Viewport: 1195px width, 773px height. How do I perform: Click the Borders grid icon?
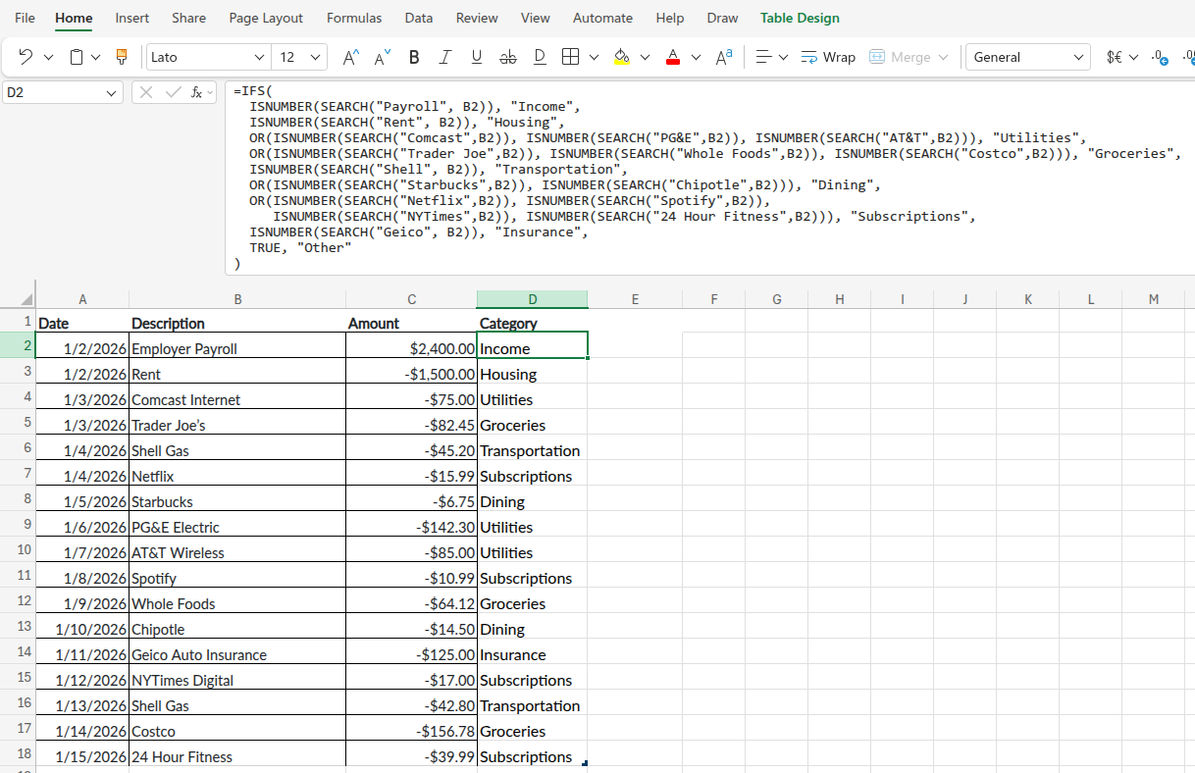[570, 57]
